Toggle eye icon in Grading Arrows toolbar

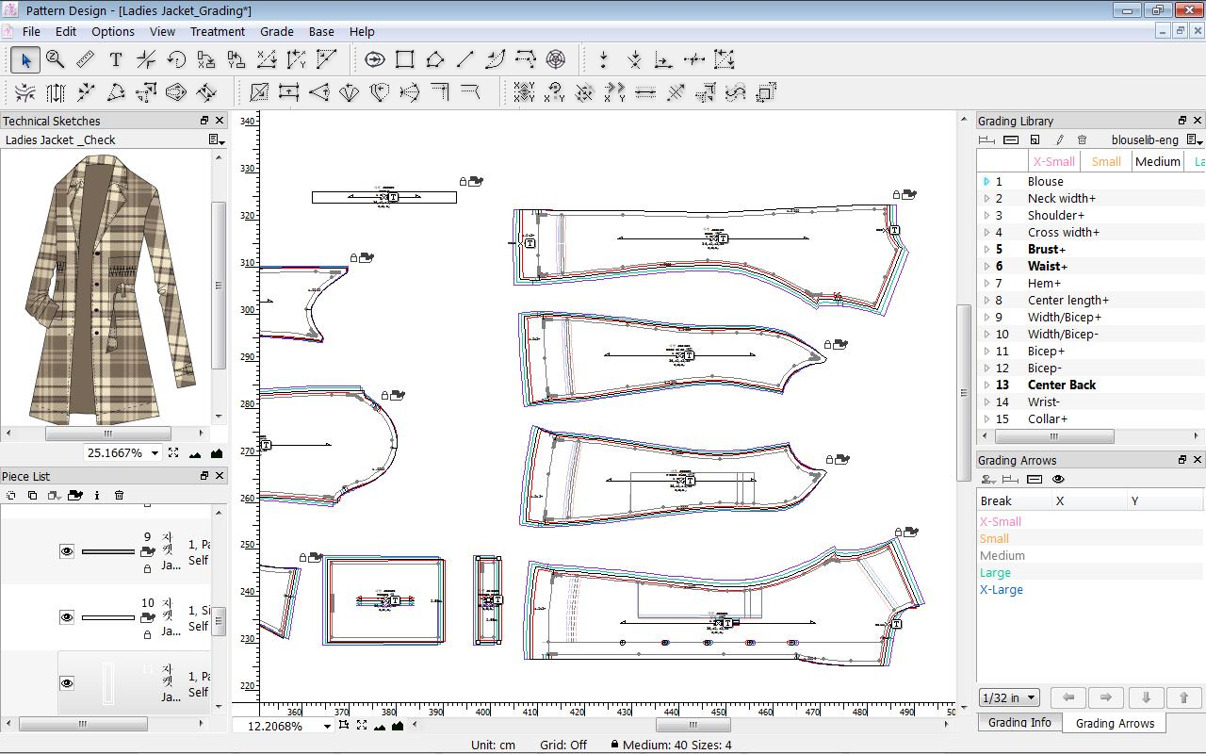[1058, 480]
